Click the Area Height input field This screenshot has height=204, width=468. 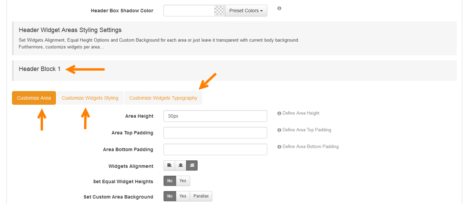(215, 116)
